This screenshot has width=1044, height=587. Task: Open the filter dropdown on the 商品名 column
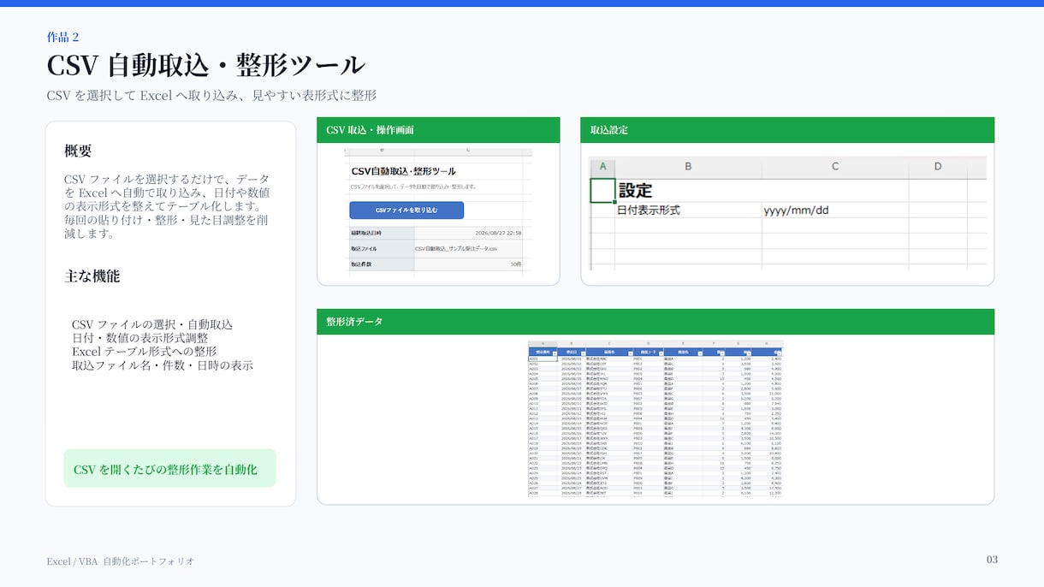click(700, 353)
